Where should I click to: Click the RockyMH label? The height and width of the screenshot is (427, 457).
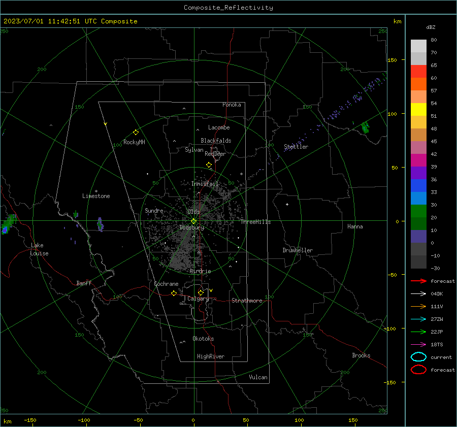coord(134,142)
